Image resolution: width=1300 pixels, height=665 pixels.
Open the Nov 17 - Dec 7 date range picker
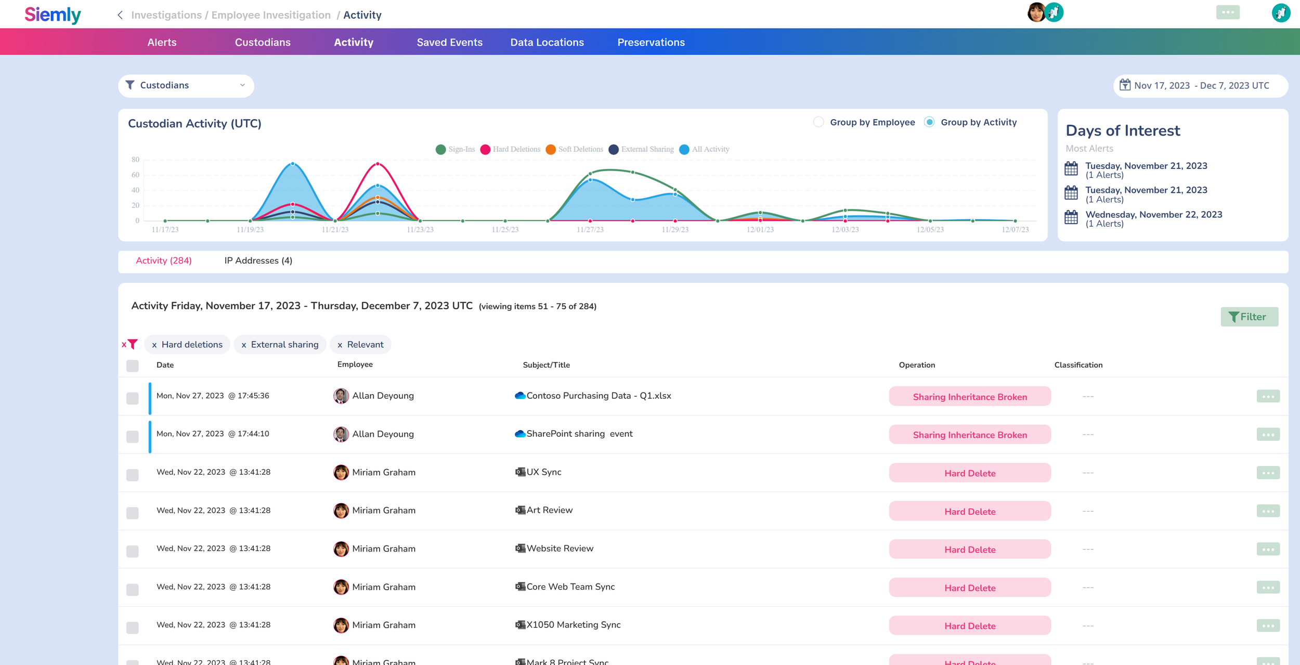point(1201,86)
